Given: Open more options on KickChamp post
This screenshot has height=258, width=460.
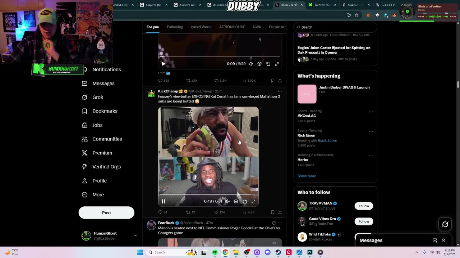Looking at the screenshot, I should point(280,91).
